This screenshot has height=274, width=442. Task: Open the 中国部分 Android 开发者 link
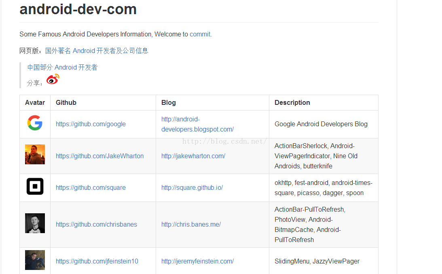(x=62, y=68)
